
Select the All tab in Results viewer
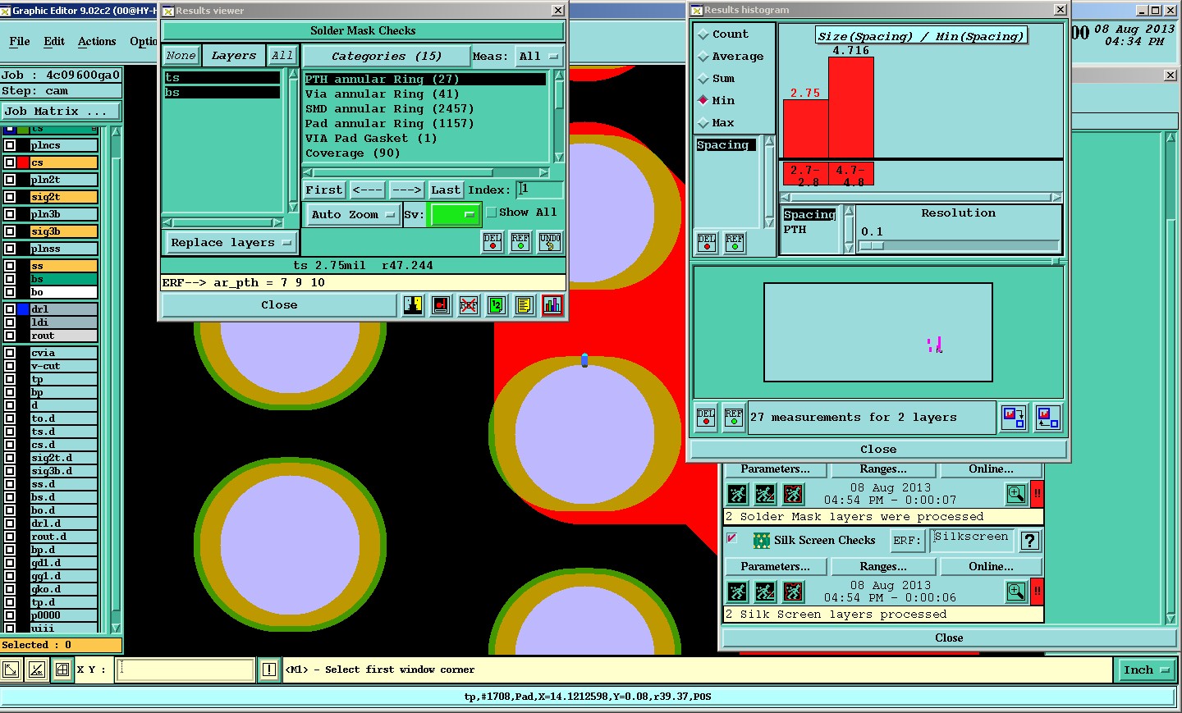pyautogui.click(x=282, y=56)
